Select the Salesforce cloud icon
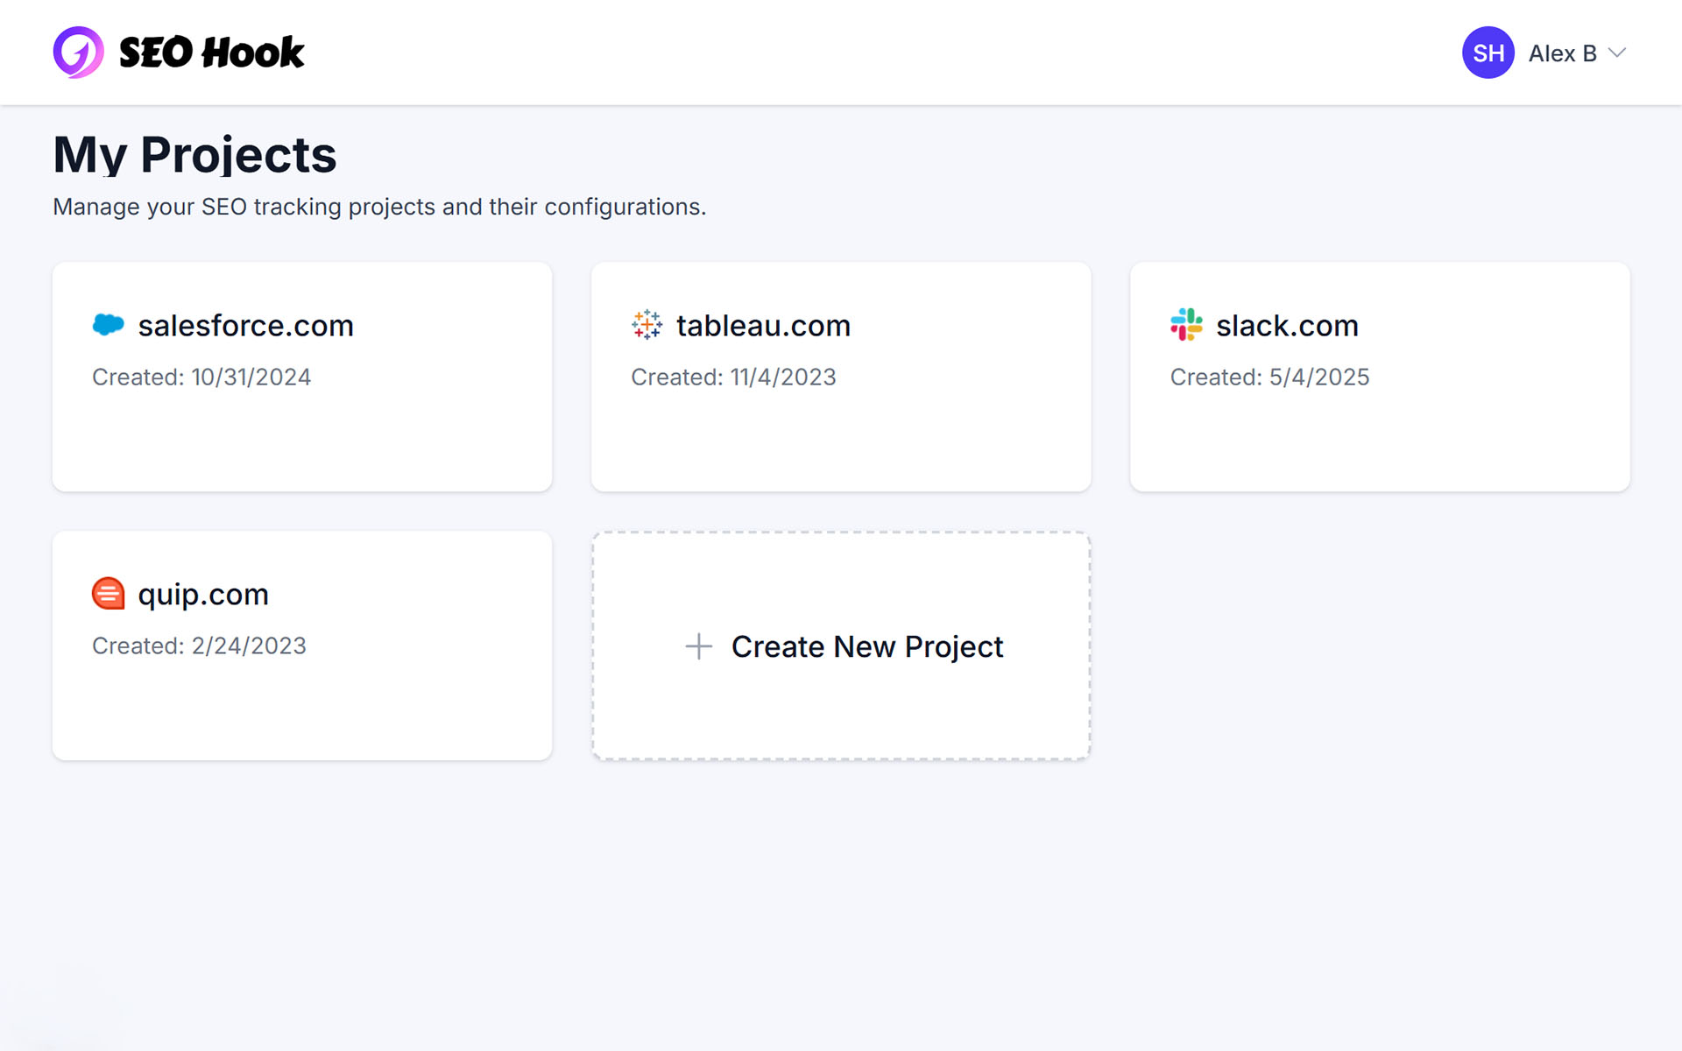 tap(109, 325)
